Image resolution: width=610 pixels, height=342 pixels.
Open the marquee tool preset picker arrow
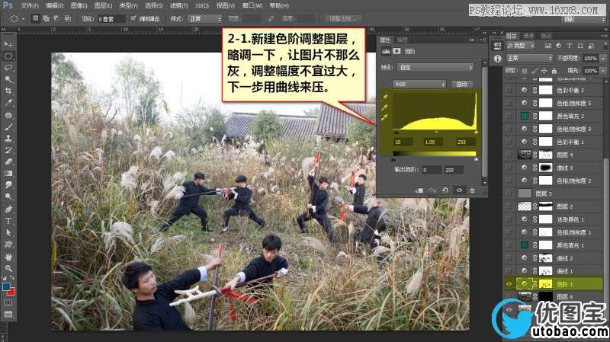(x=24, y=18)
